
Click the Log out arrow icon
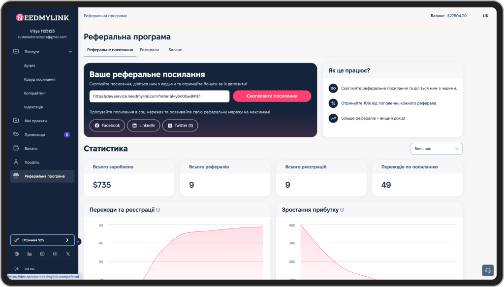[16, 269]
